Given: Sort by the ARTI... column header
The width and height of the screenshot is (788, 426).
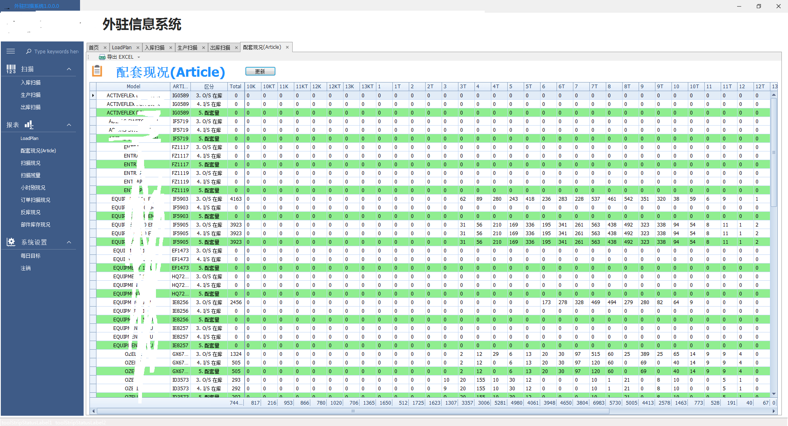Looking at the screenshot, I should click(x=181, y=87).
